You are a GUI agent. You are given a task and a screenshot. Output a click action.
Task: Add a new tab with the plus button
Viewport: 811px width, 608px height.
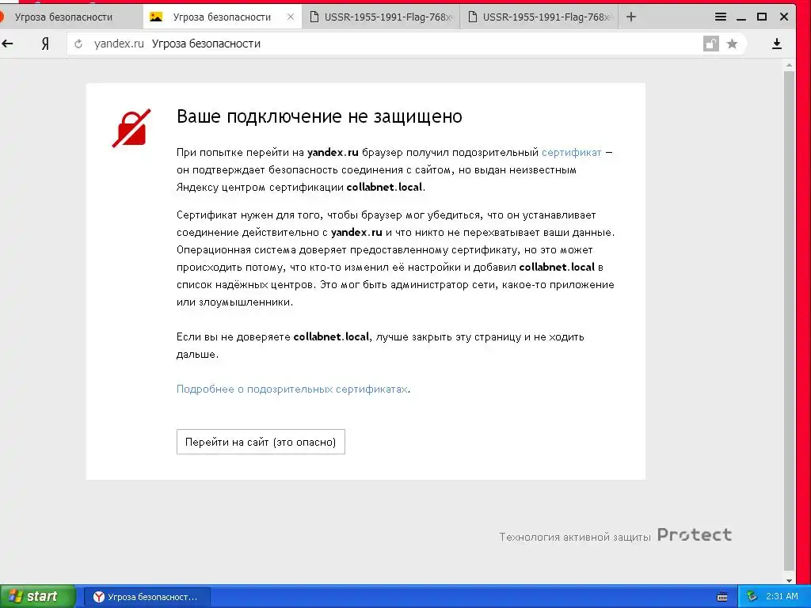coord(631,17)
